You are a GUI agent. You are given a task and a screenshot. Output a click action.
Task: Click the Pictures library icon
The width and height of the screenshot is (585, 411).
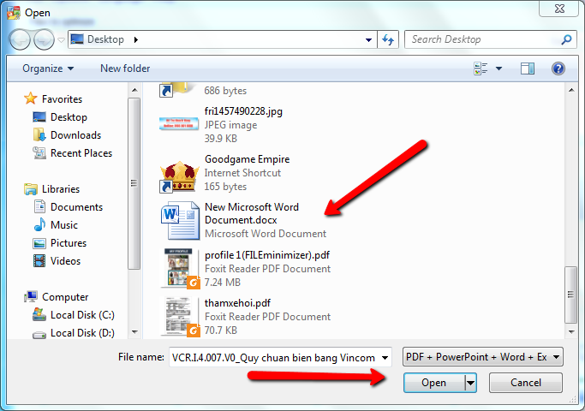(39, 243)
